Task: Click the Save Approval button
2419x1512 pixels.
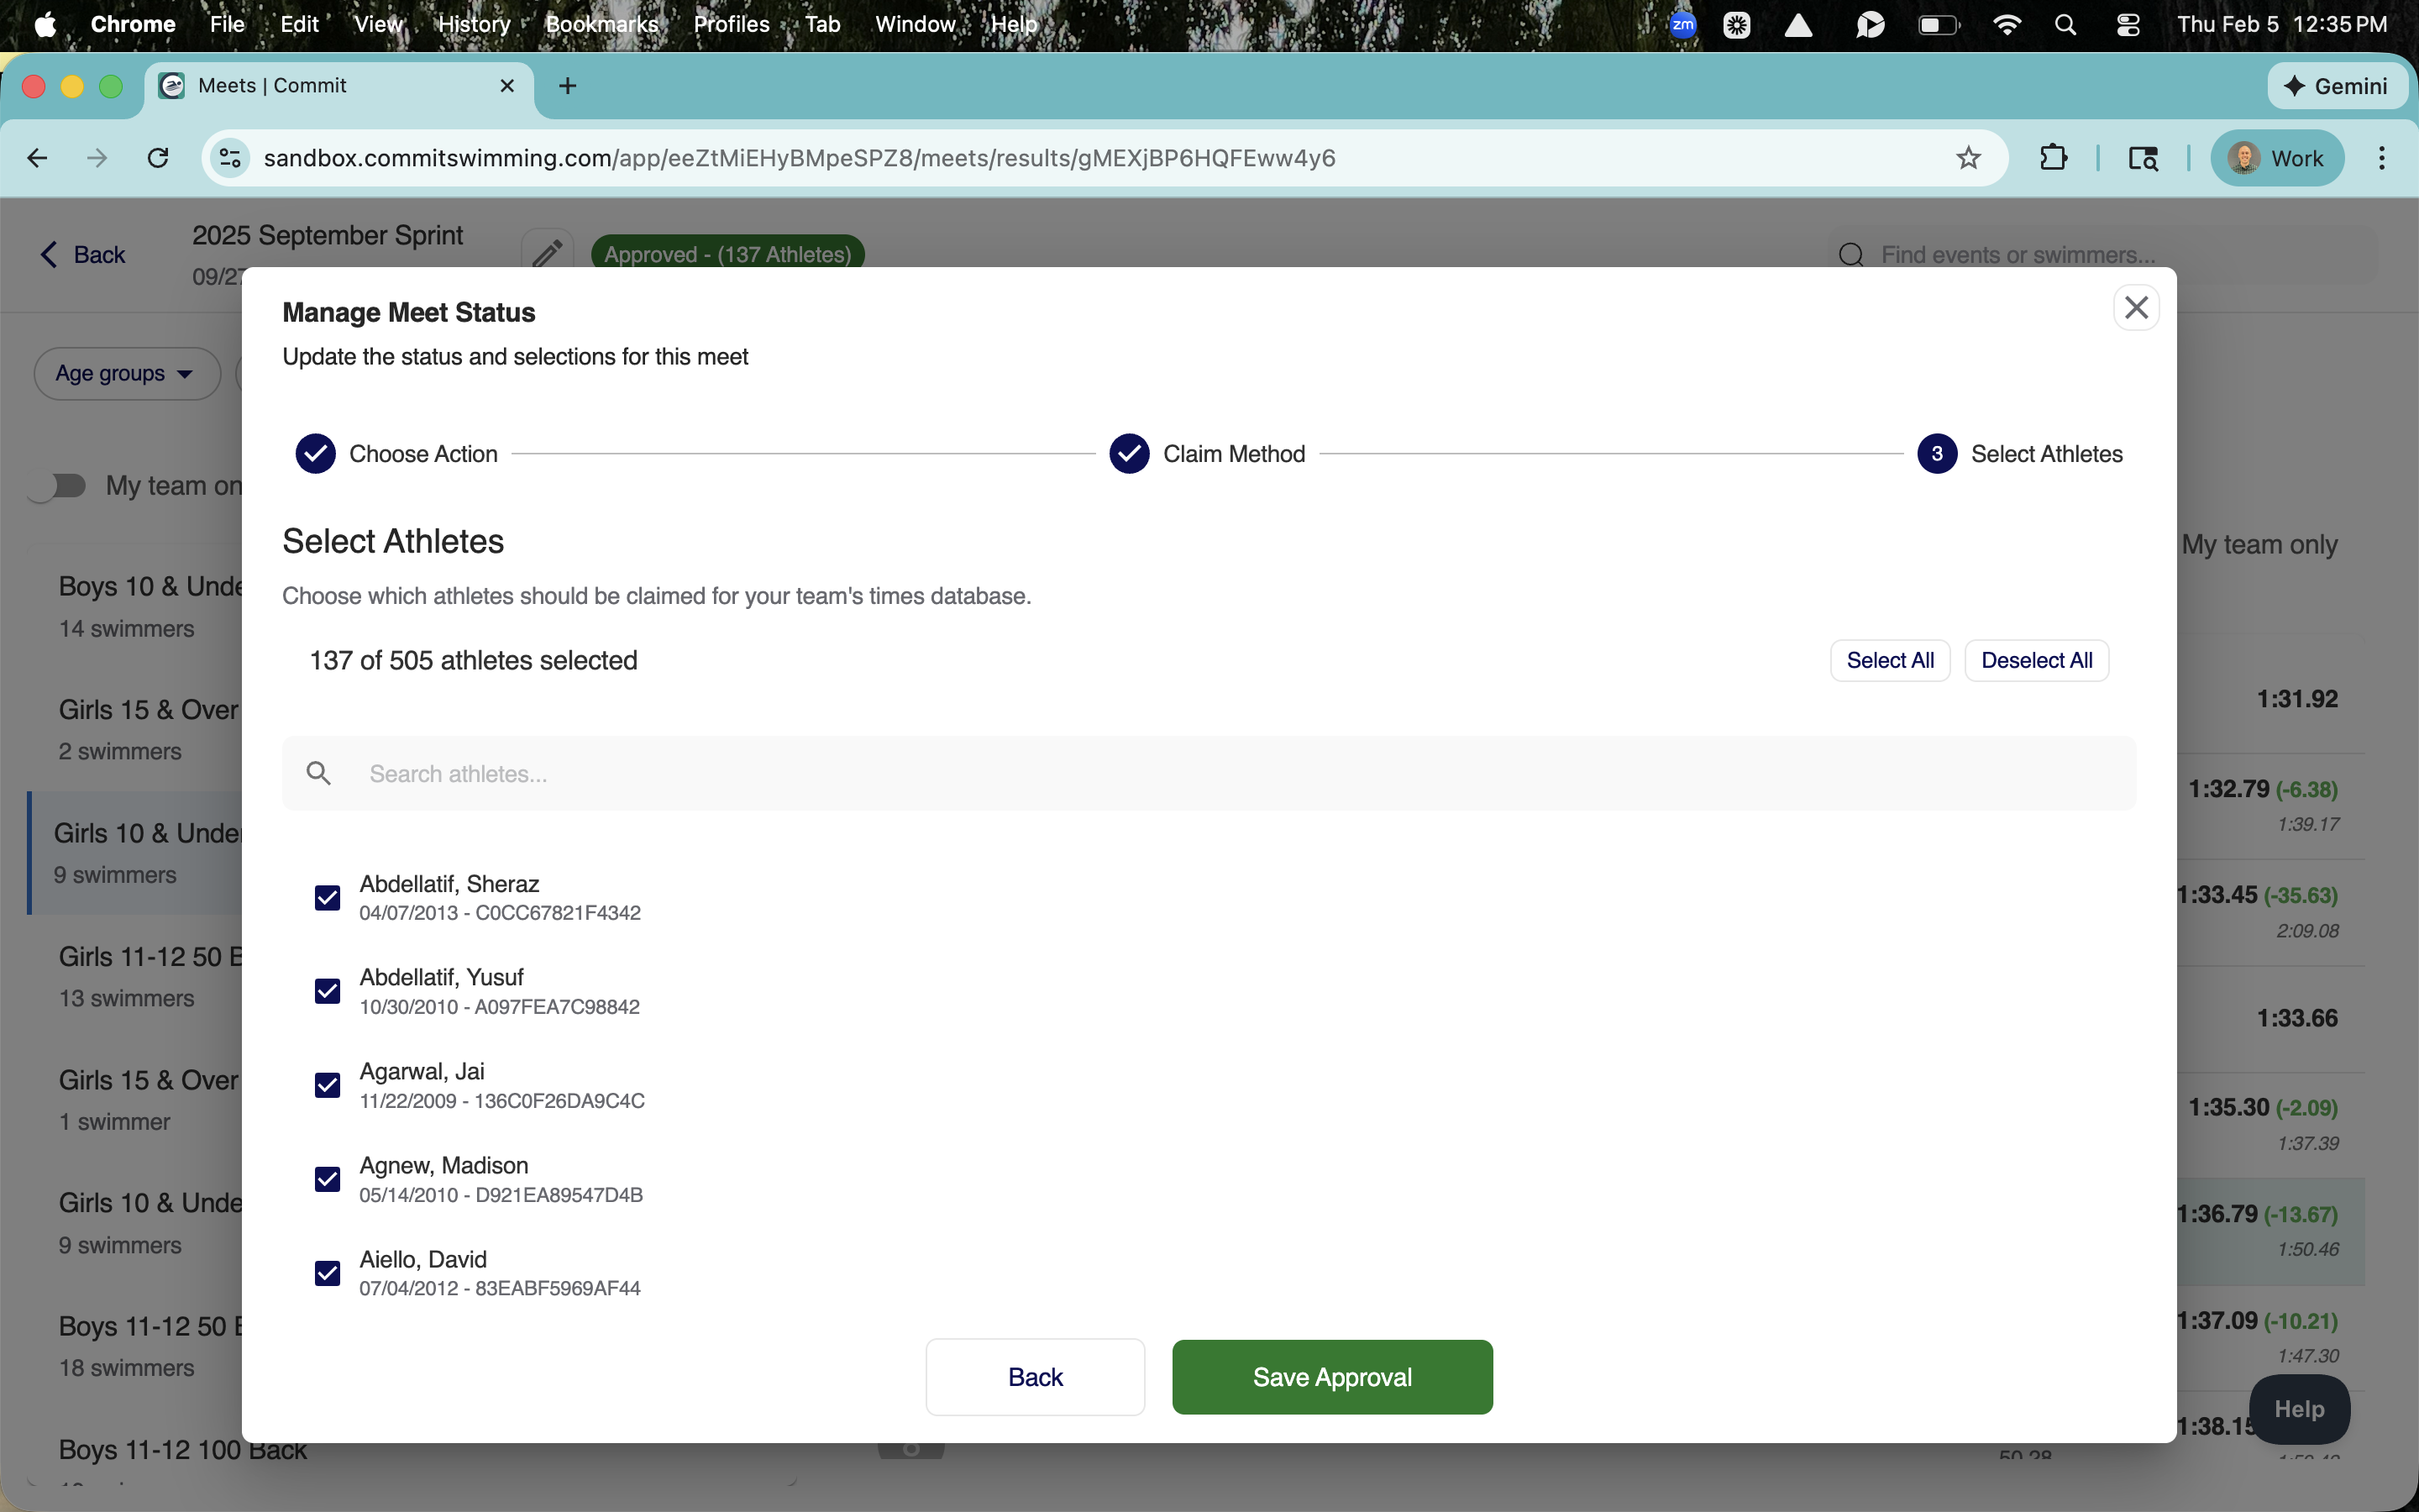Action: coord(1331,1377)
